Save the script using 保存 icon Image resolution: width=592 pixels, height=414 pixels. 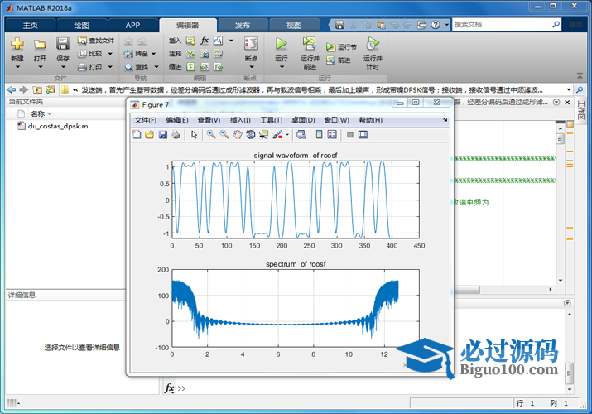63,44
